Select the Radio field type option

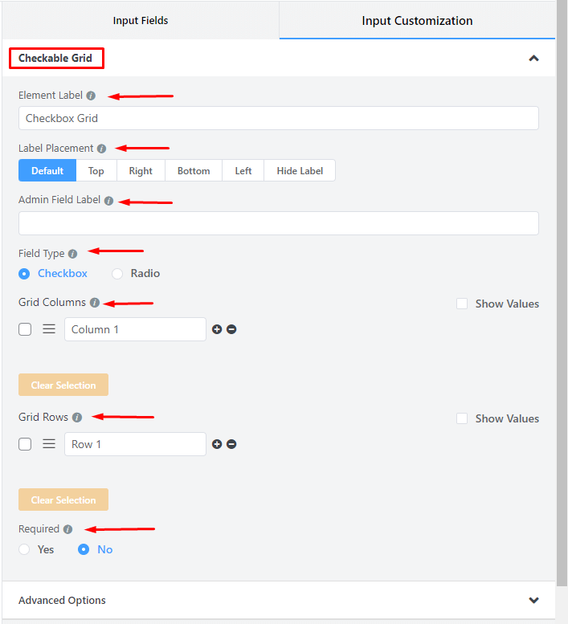tap(118, 274)
